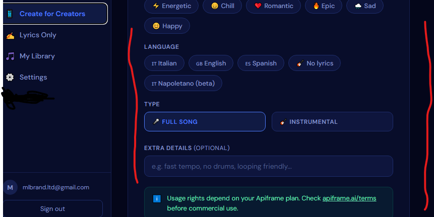Click the music note icon for My Library
This screenshot has height=217, width=434.
pyautogui.click(x=10, y=56)
